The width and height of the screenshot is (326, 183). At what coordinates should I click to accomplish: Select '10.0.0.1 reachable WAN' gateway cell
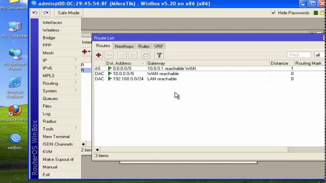click(x=171, y=69)
